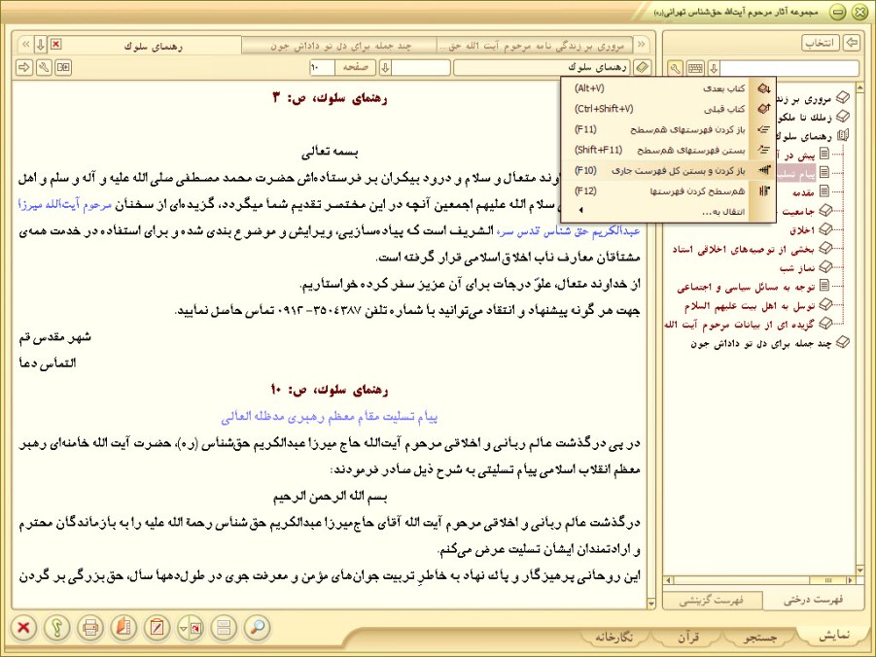Open the جستجو tab at the bottom

coord(759,637)
